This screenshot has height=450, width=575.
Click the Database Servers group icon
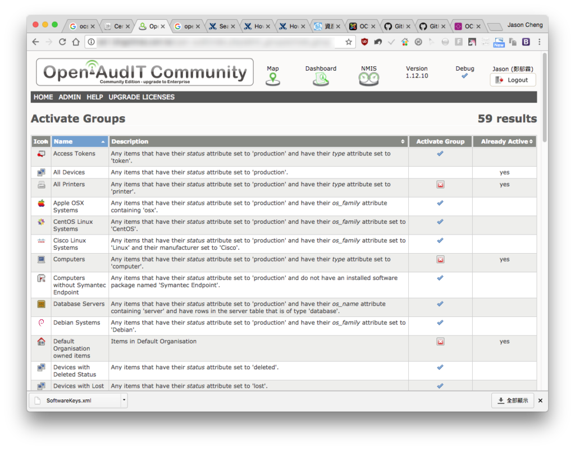click(42, 304)
